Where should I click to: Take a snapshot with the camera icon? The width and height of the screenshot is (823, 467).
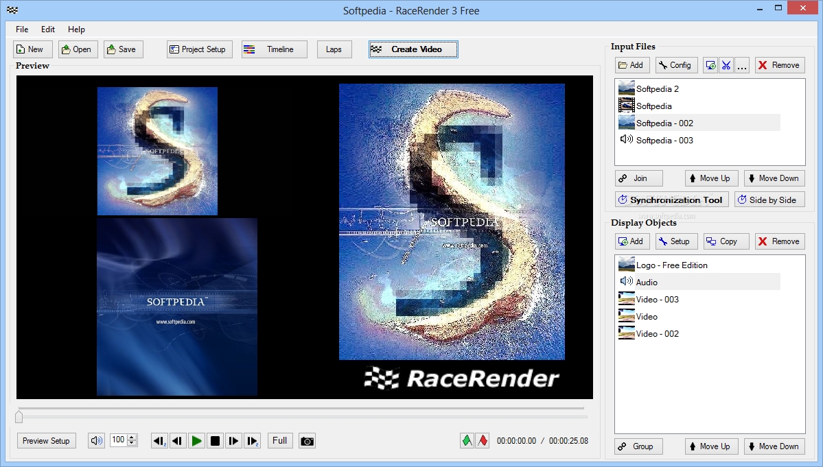click(x=307, y=441)
